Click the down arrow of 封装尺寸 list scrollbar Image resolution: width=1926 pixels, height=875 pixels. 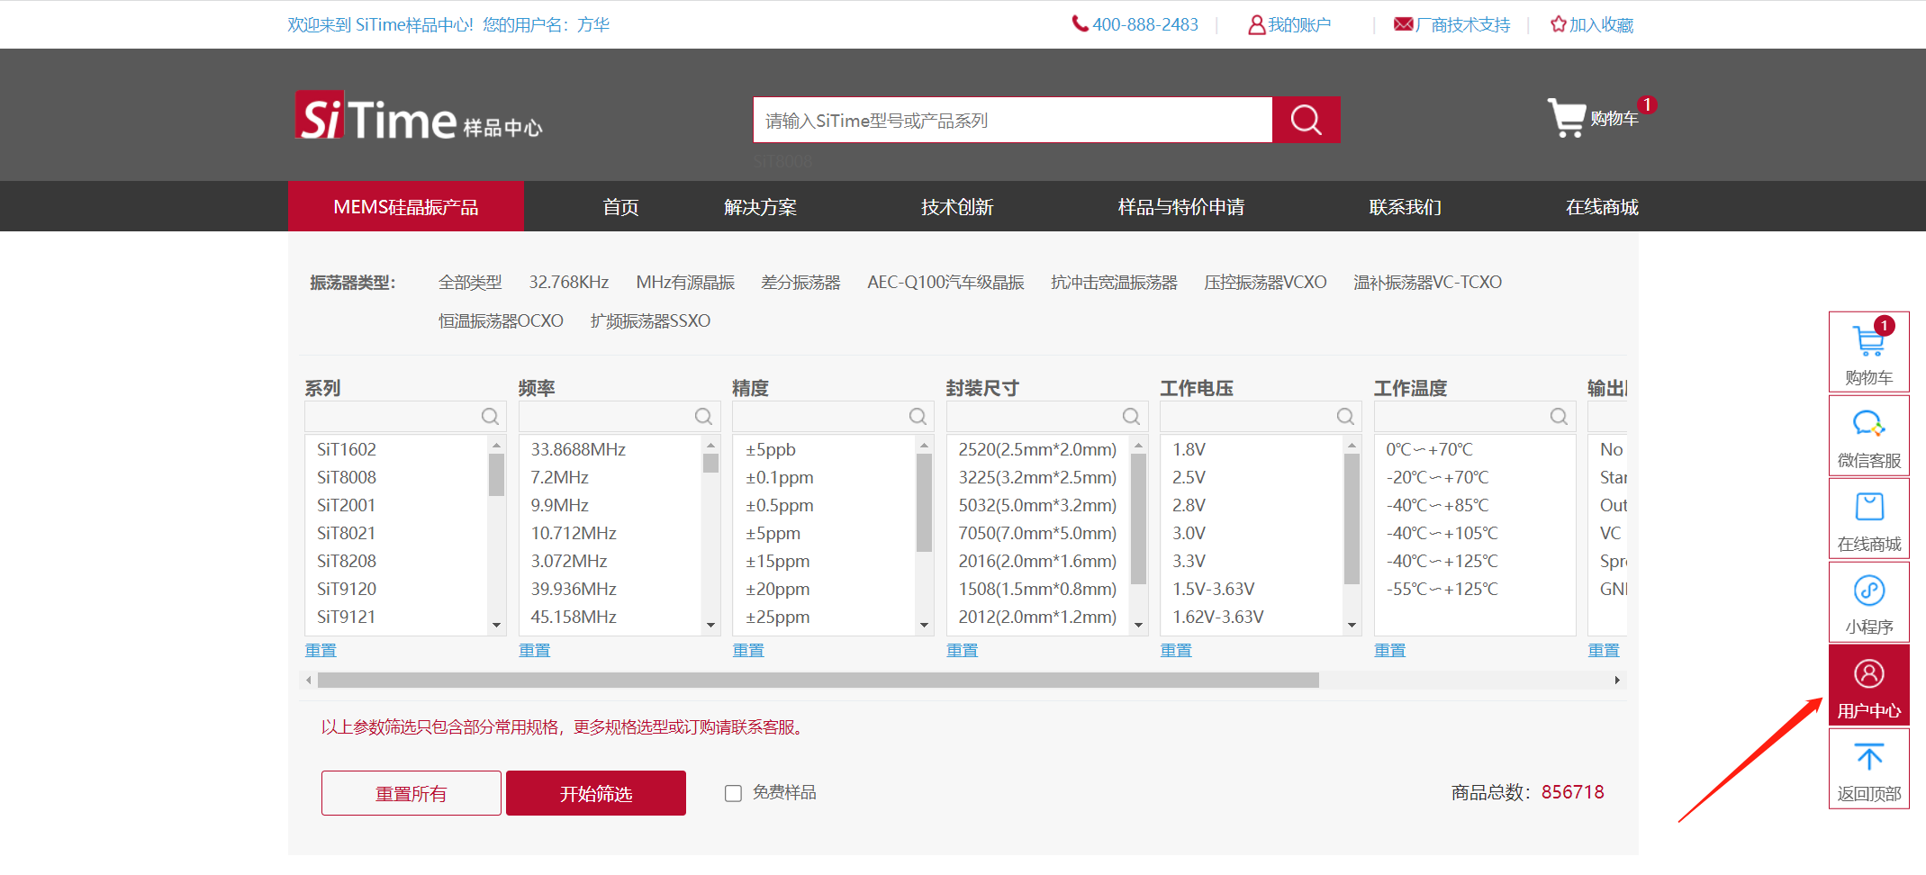point(1138,626)
